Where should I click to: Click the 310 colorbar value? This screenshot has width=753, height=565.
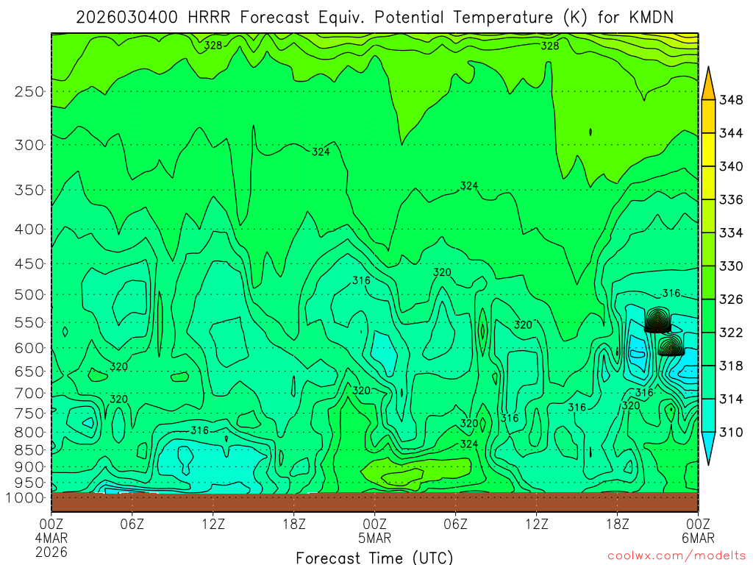point(731,432)
